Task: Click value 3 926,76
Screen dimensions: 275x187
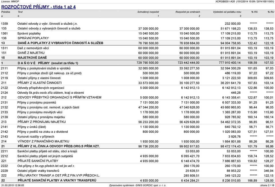Action: click(235, 137)
